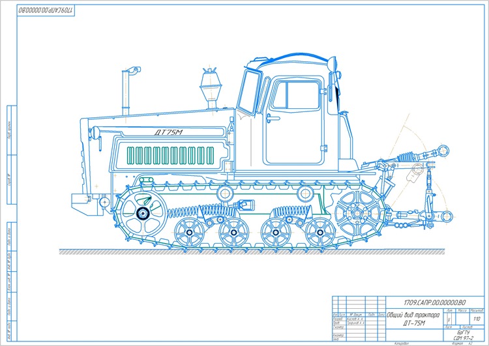Click the headlight on the cab roof

coord(333,64)
